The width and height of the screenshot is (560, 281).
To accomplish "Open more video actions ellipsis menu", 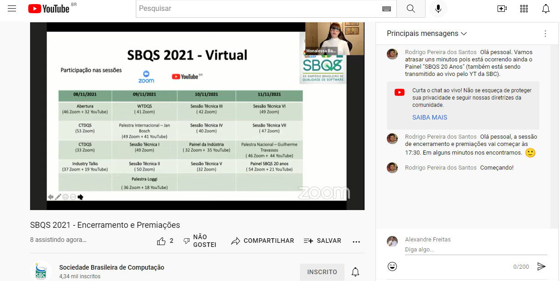I will 356,241.
